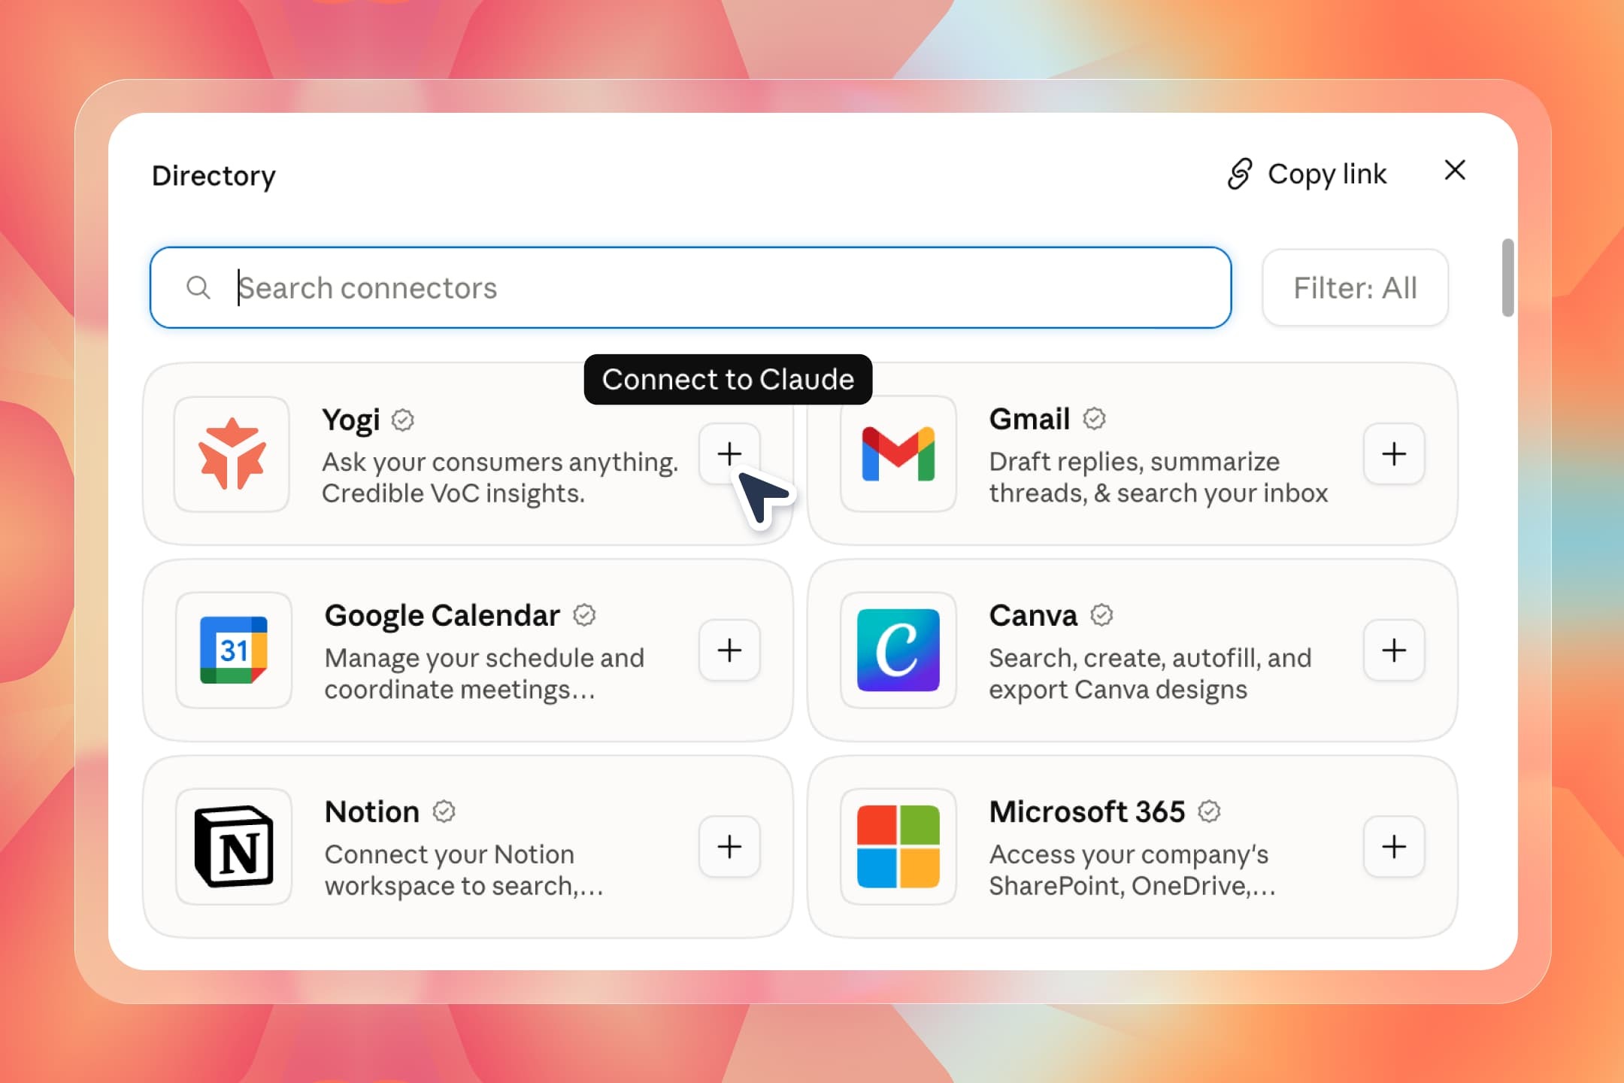The height and width of the screenshot is (1083, 1624).
Task: Click the verified badge next to Gmail
Action: coord(1094,418)
